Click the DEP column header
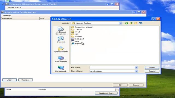Viewport: 175px width, 98px height. (45, 19)
